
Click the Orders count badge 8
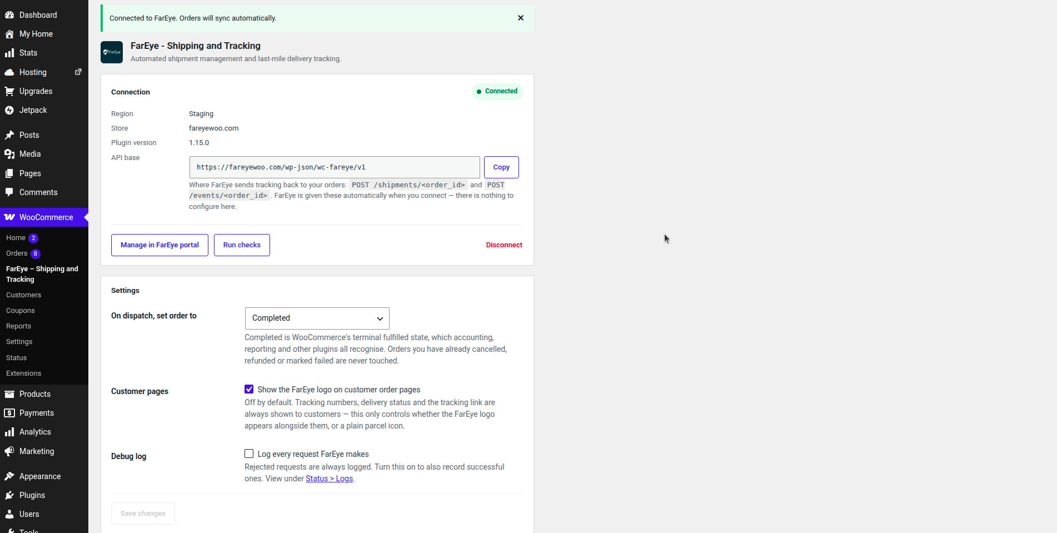pyautogui.click(x=36, y=254)
